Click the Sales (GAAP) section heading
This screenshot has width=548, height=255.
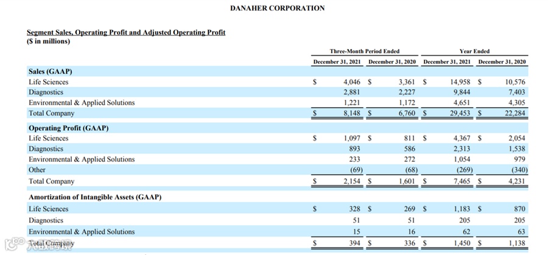click(51, 72)
